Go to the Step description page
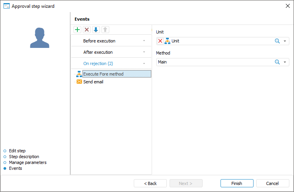 pyautogui.click(x=24, y=157)
